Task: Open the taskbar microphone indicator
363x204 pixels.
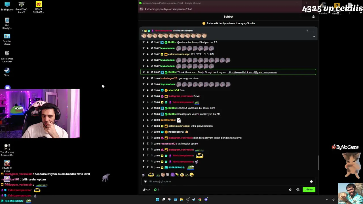Action: pyautogui.click(x=333, y=199)
